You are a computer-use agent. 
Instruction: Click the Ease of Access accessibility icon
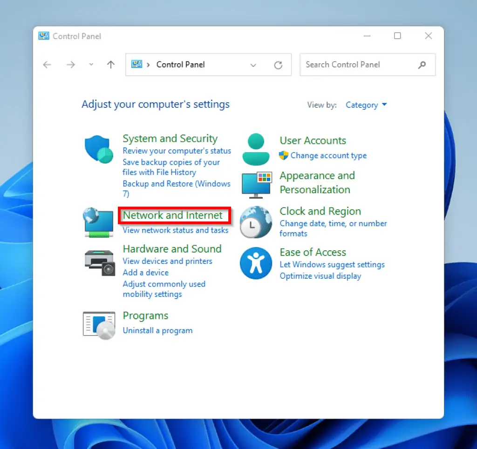pos(255,263)
